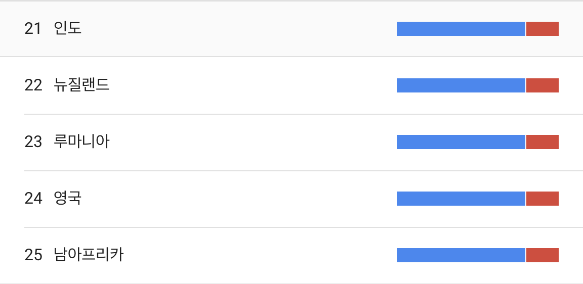Select the red bar for 뉴질랜드
This screenshot has height=284, width=583.
tap(543, 85)
